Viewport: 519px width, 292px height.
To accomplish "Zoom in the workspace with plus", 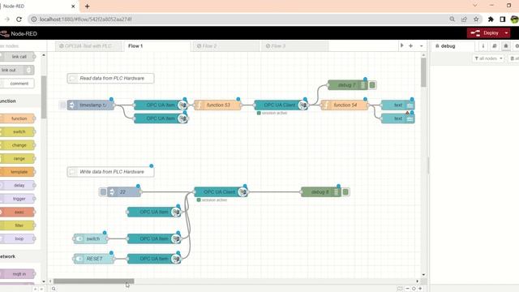I will [420, 289].
